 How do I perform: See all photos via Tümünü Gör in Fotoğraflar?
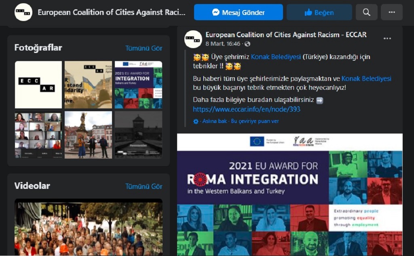(x=144, y=48)
